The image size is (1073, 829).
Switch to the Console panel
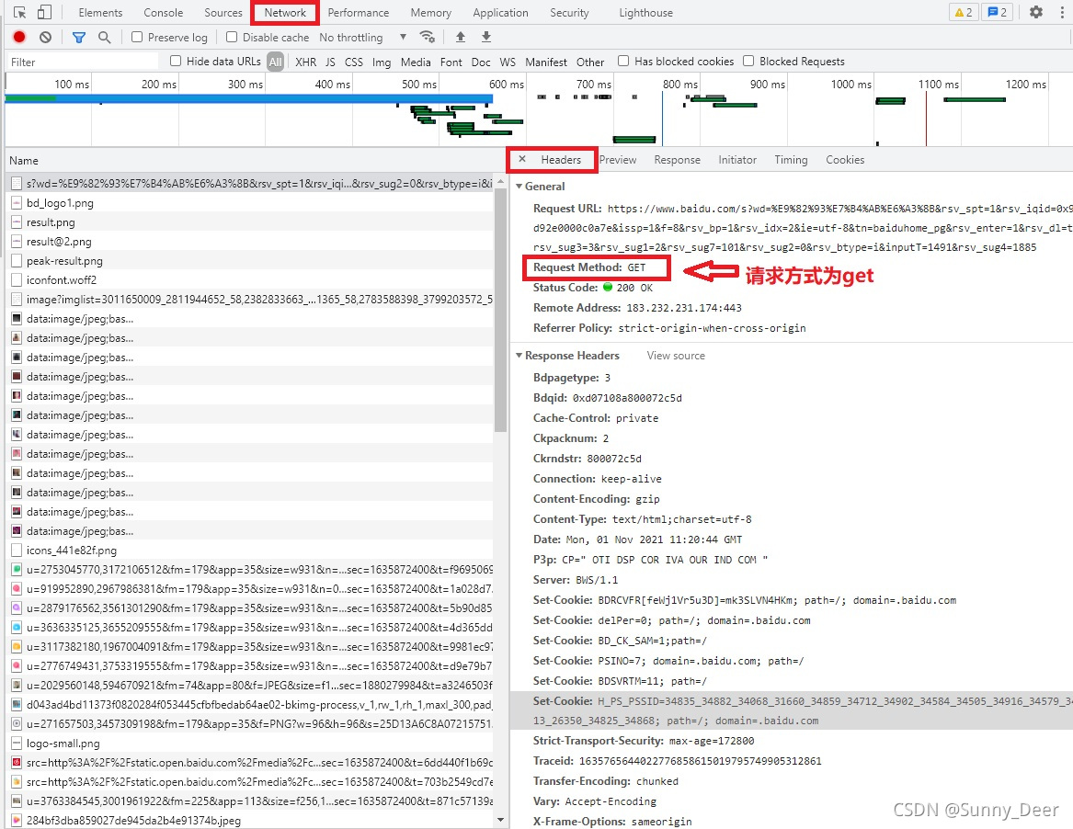tap(164, 12)
